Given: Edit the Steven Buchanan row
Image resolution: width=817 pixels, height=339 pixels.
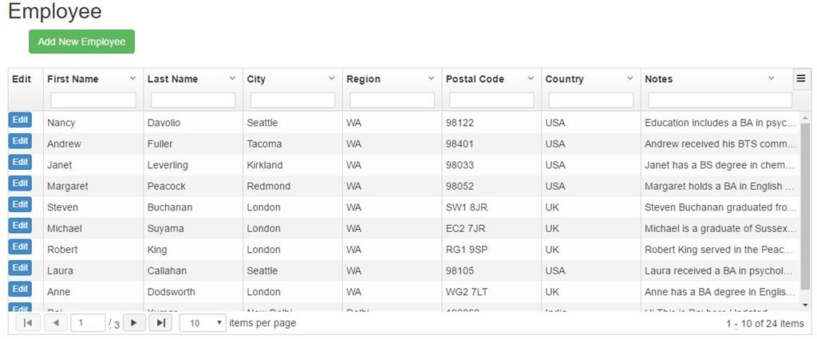Looking at the screenshot, I should coord(20,204).
